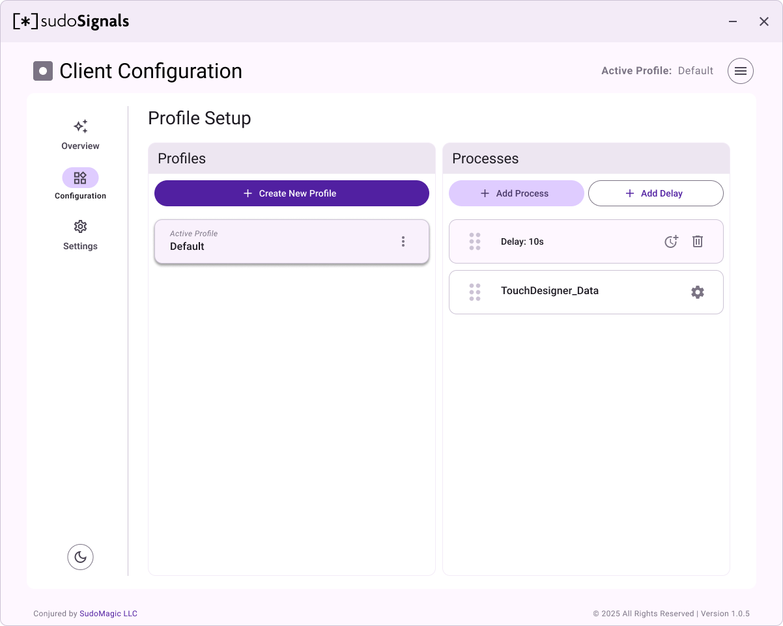Click the Client Configuration square icon
The height and width of the screenshot is (626, 783).
(42, 71)
